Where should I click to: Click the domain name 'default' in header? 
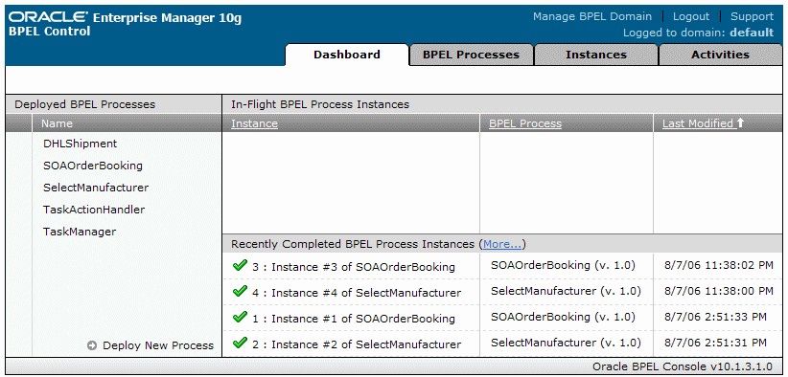(x=752, y=33)
